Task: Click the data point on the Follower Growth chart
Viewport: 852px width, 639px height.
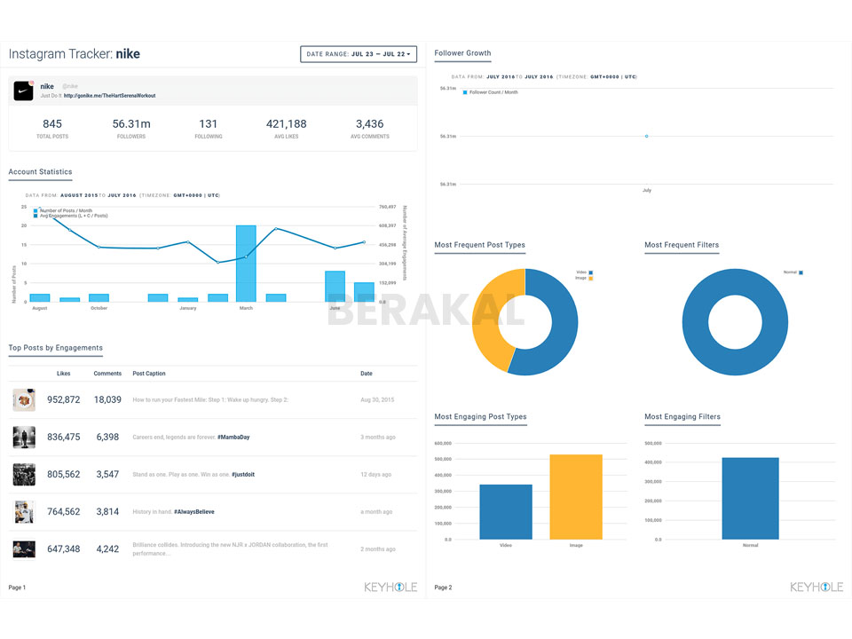Action: (x=645, y=137)
